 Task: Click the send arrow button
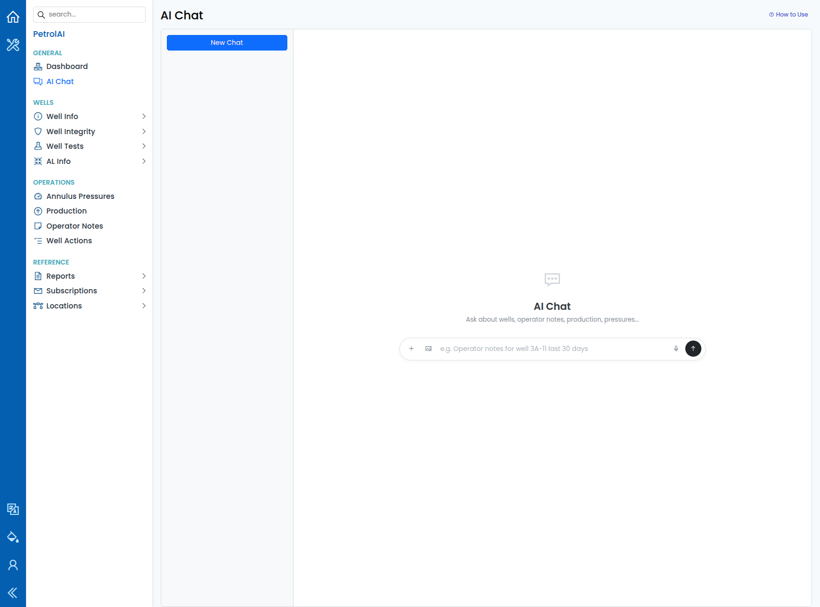tap(693, 349)
